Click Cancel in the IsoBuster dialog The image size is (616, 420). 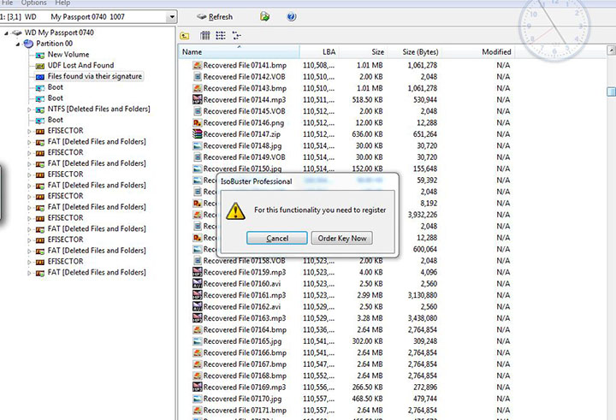[x=276, y=238]
